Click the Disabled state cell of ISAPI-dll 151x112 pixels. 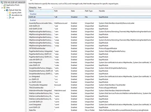click(74, 17)
